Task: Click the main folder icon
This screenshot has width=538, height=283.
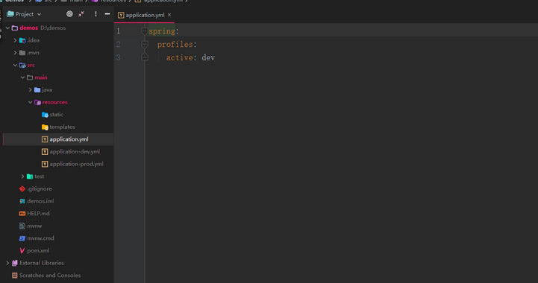Action: [30, 77]
